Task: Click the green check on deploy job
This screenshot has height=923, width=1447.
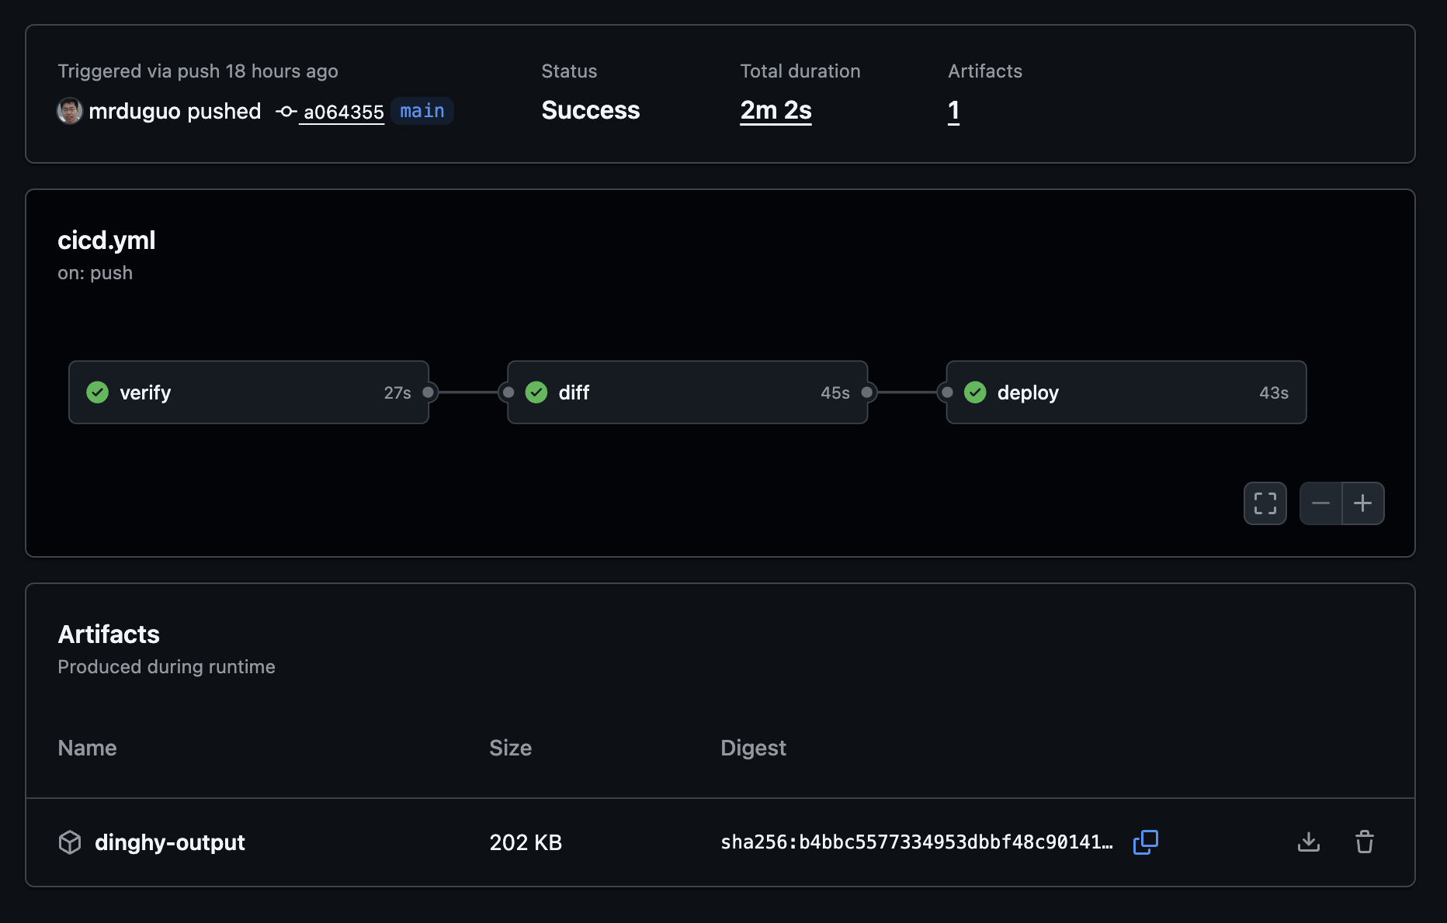Action: [x=975, y=392]
